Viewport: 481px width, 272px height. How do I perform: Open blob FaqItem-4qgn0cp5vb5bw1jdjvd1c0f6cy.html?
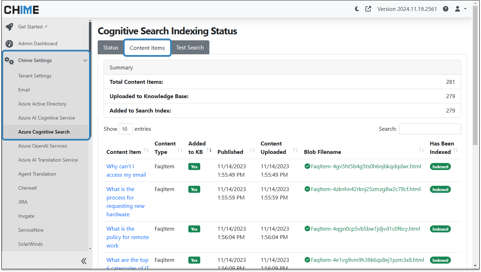click(365, 229)
